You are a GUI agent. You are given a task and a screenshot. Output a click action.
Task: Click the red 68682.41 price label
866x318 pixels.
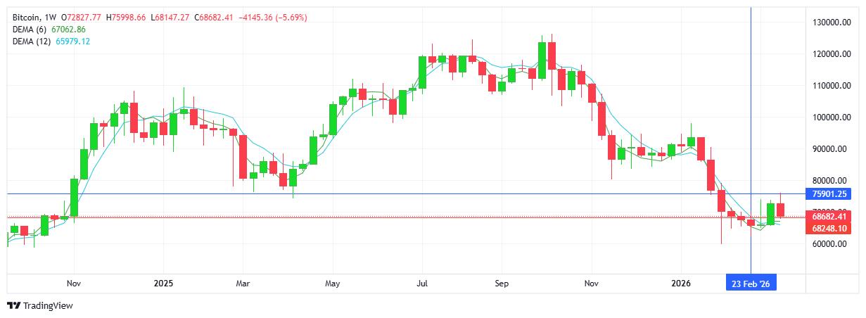pos(830,217)
